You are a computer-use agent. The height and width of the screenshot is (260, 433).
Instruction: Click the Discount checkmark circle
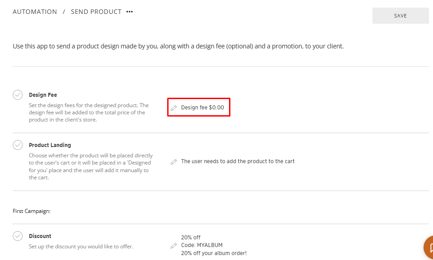point(17,236)
